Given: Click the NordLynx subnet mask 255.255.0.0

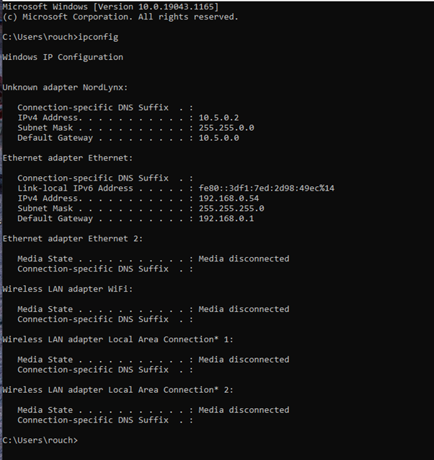Looking at the screenshot, I should pyautogui.click(x=226, y=128).
